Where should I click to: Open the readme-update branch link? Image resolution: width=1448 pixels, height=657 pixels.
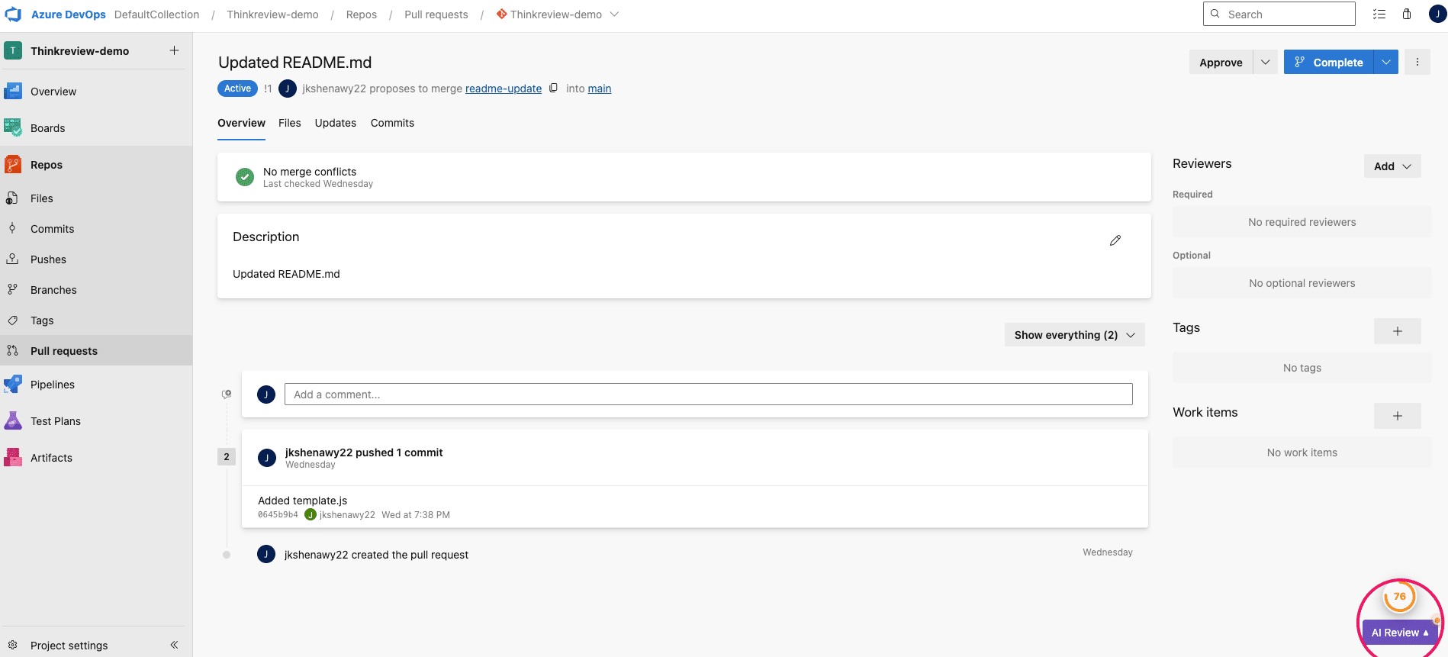point(504,89)
